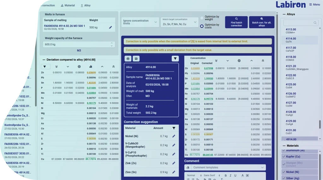Screen dimensions: 323x180
Task: Open the Menu in the top right
Action: (x=314, y=5)
